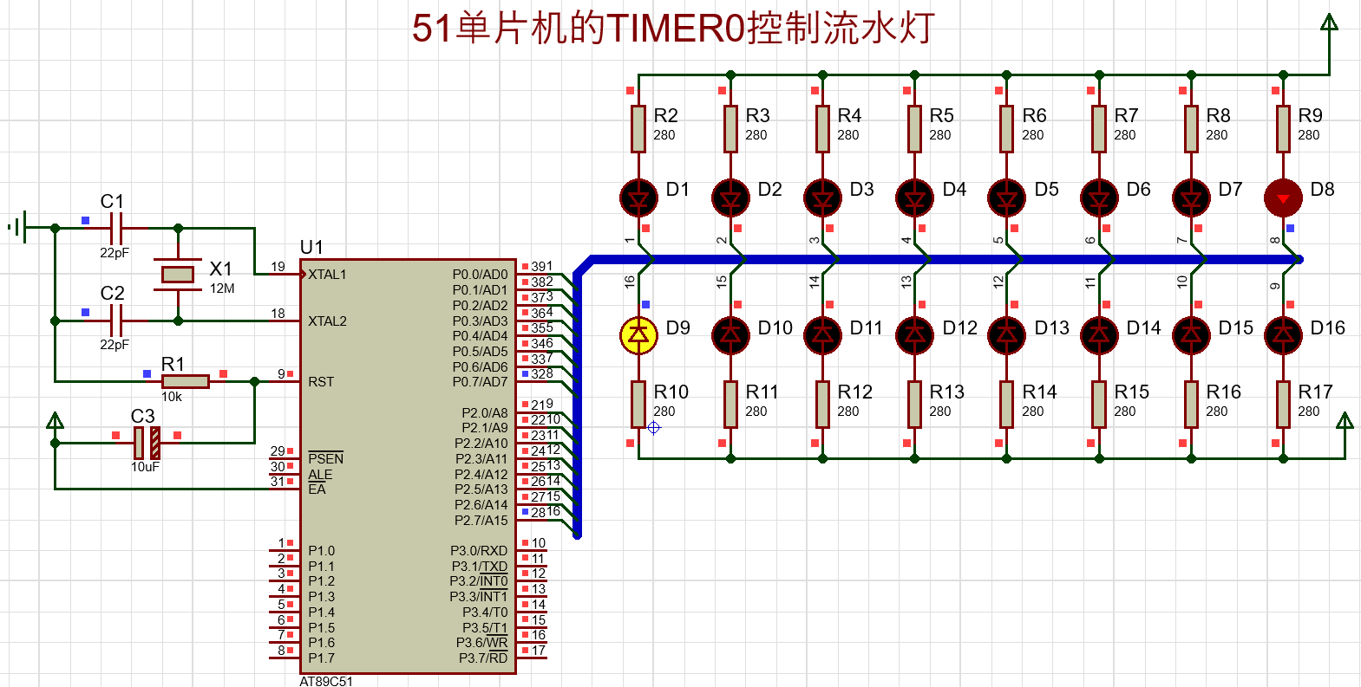Image resolution: width=1361 pixels, height=687 pixels.
Task: Click LED D10 symbol
Action: pos(730,335)
